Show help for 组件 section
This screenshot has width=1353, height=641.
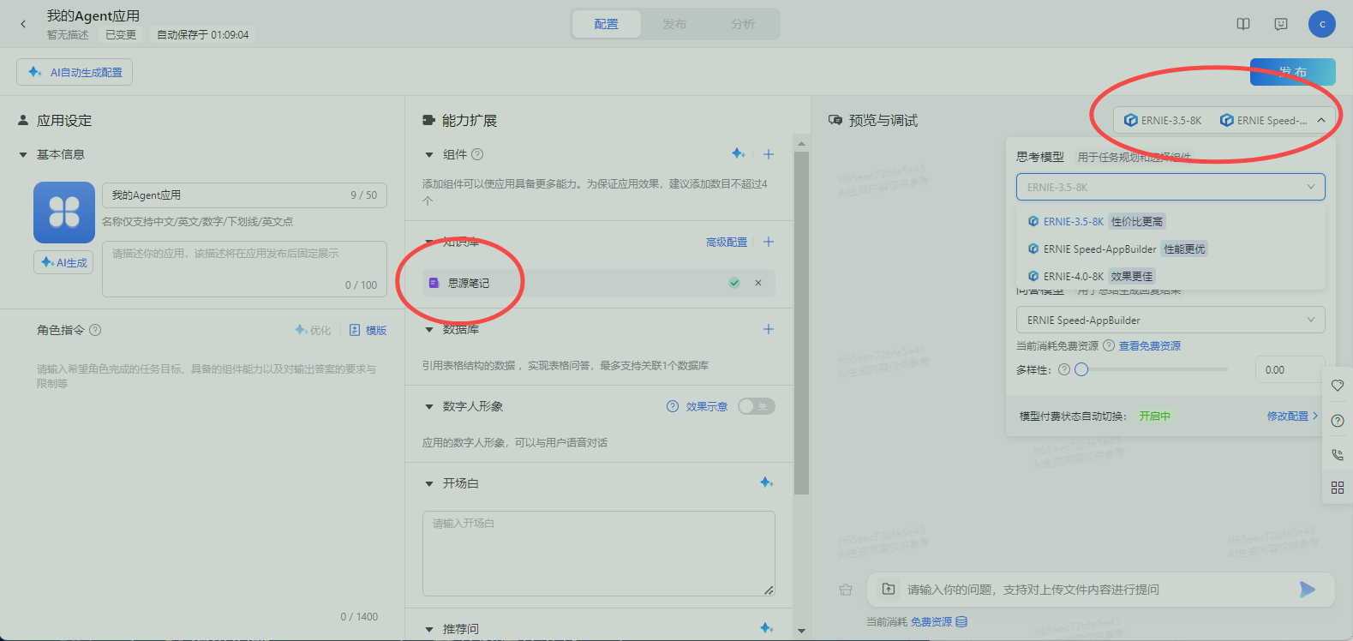click(x=477, y=154)
